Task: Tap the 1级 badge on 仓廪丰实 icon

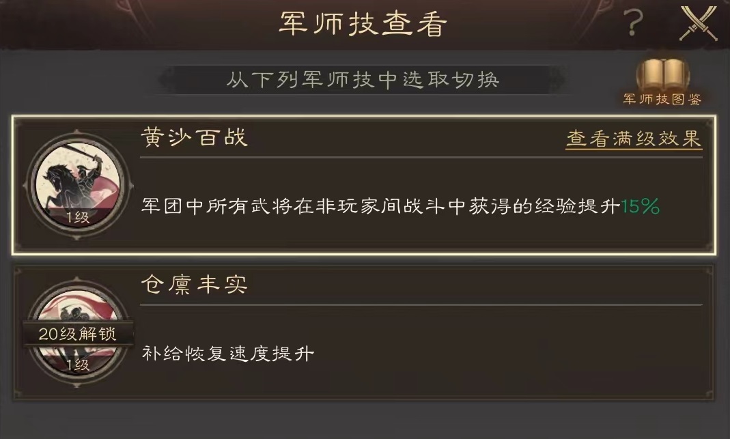Action: point(78,365)
